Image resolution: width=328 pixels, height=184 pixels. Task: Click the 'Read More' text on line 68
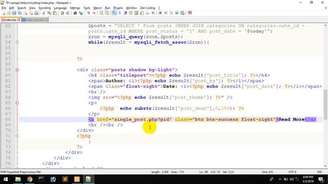[x=292, y=119]
